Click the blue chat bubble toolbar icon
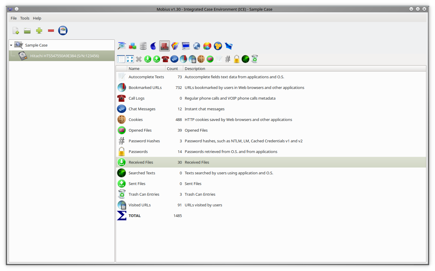Screen dimensions: 435x271 point(174,59)
